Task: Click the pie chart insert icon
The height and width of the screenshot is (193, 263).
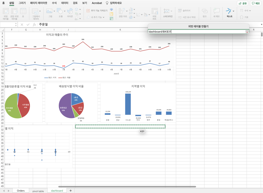Action: [131, 17]
